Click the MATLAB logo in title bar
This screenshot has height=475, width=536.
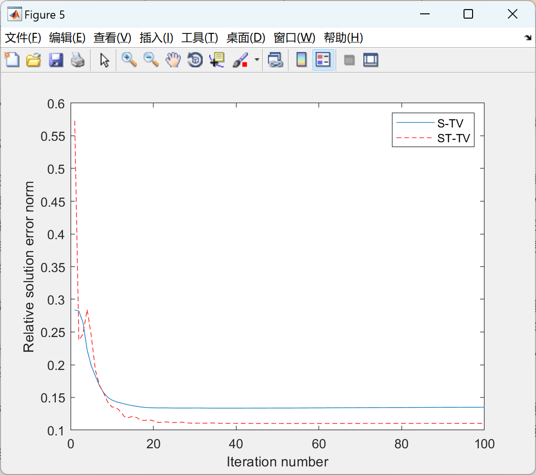(x=15, y=14)
